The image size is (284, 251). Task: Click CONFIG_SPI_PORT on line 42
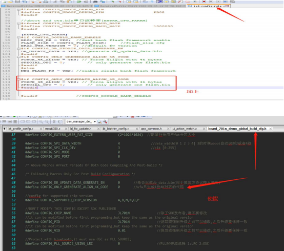(55, 156)
